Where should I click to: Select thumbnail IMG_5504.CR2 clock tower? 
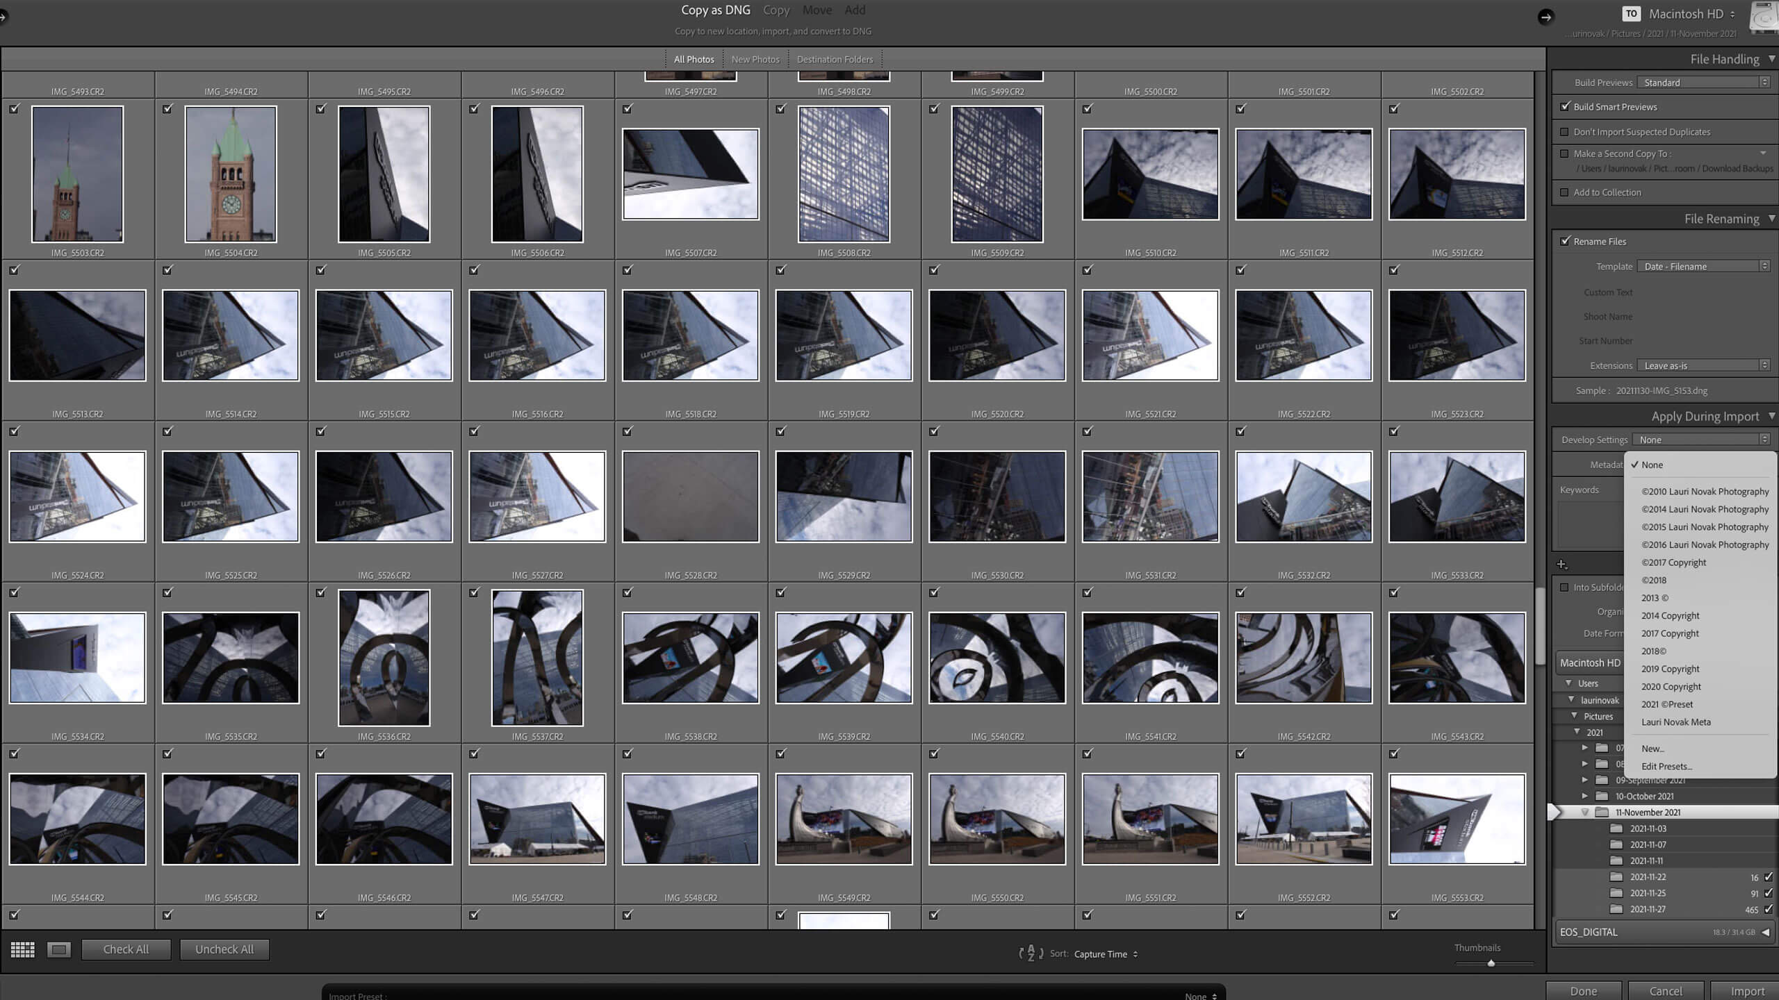click(231, 174)
